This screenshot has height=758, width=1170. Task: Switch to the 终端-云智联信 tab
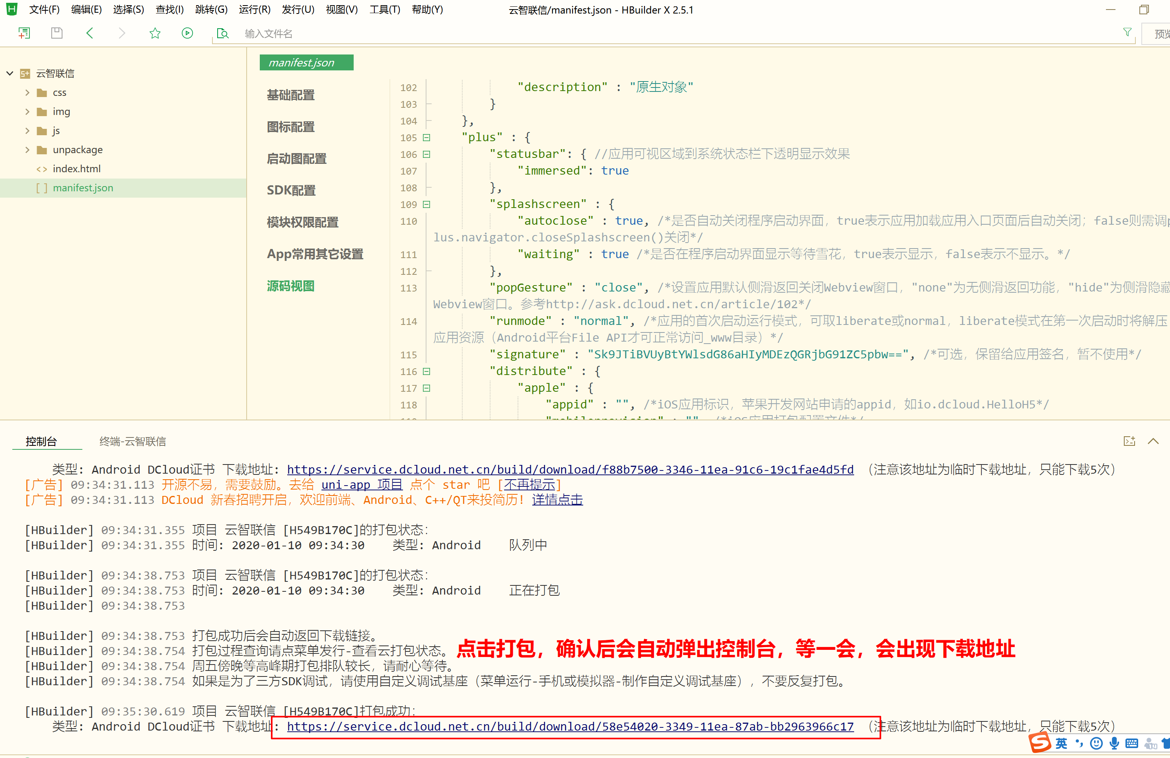pyautogui.click(x=132, y=441)
